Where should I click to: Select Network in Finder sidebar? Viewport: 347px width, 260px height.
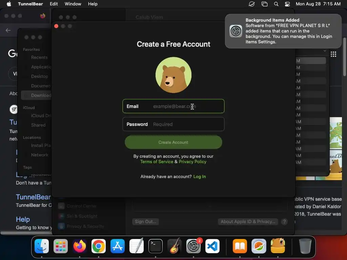click(39, 155)
